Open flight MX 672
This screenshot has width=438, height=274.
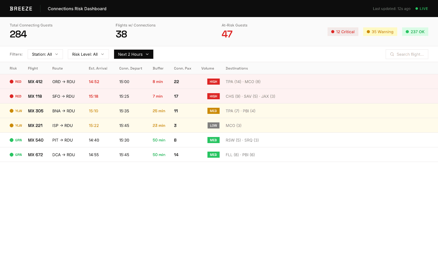pyautogui.click(x=36, y=155)
